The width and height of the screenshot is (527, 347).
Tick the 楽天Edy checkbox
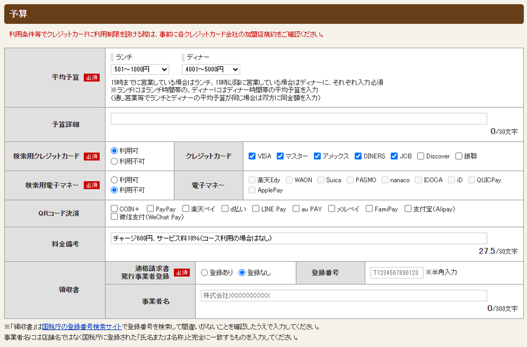(x=252, y=180)
